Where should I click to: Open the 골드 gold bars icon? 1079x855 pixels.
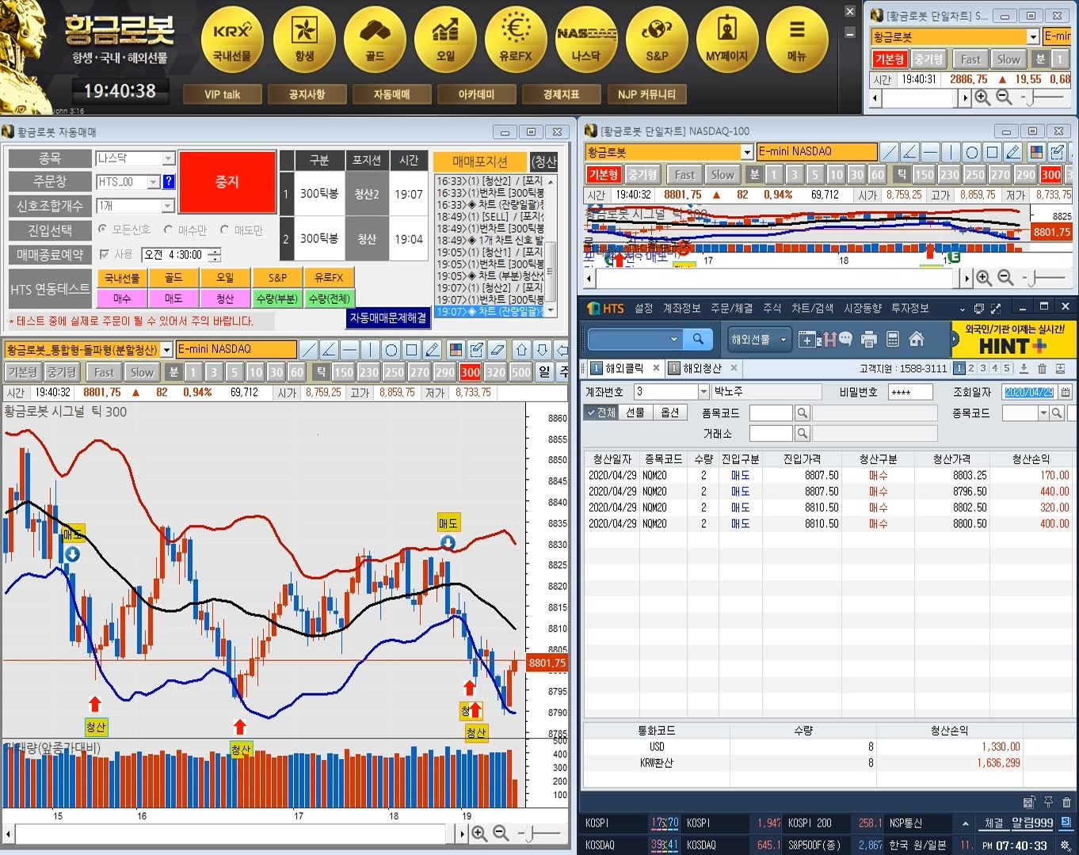375,40
